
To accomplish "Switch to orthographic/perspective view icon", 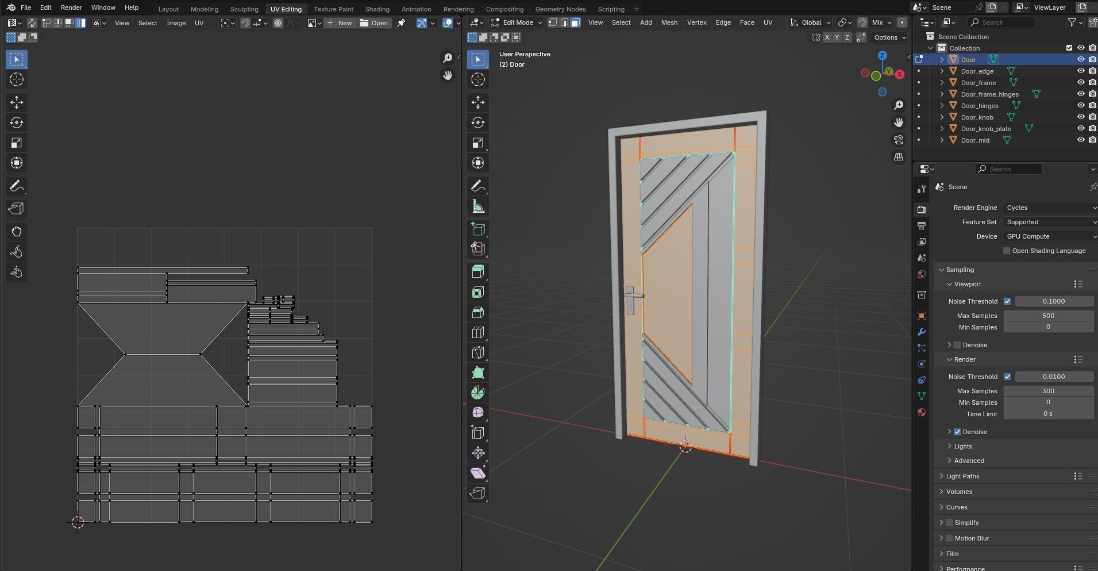I will pyautogui.click(x=899, y=157).
